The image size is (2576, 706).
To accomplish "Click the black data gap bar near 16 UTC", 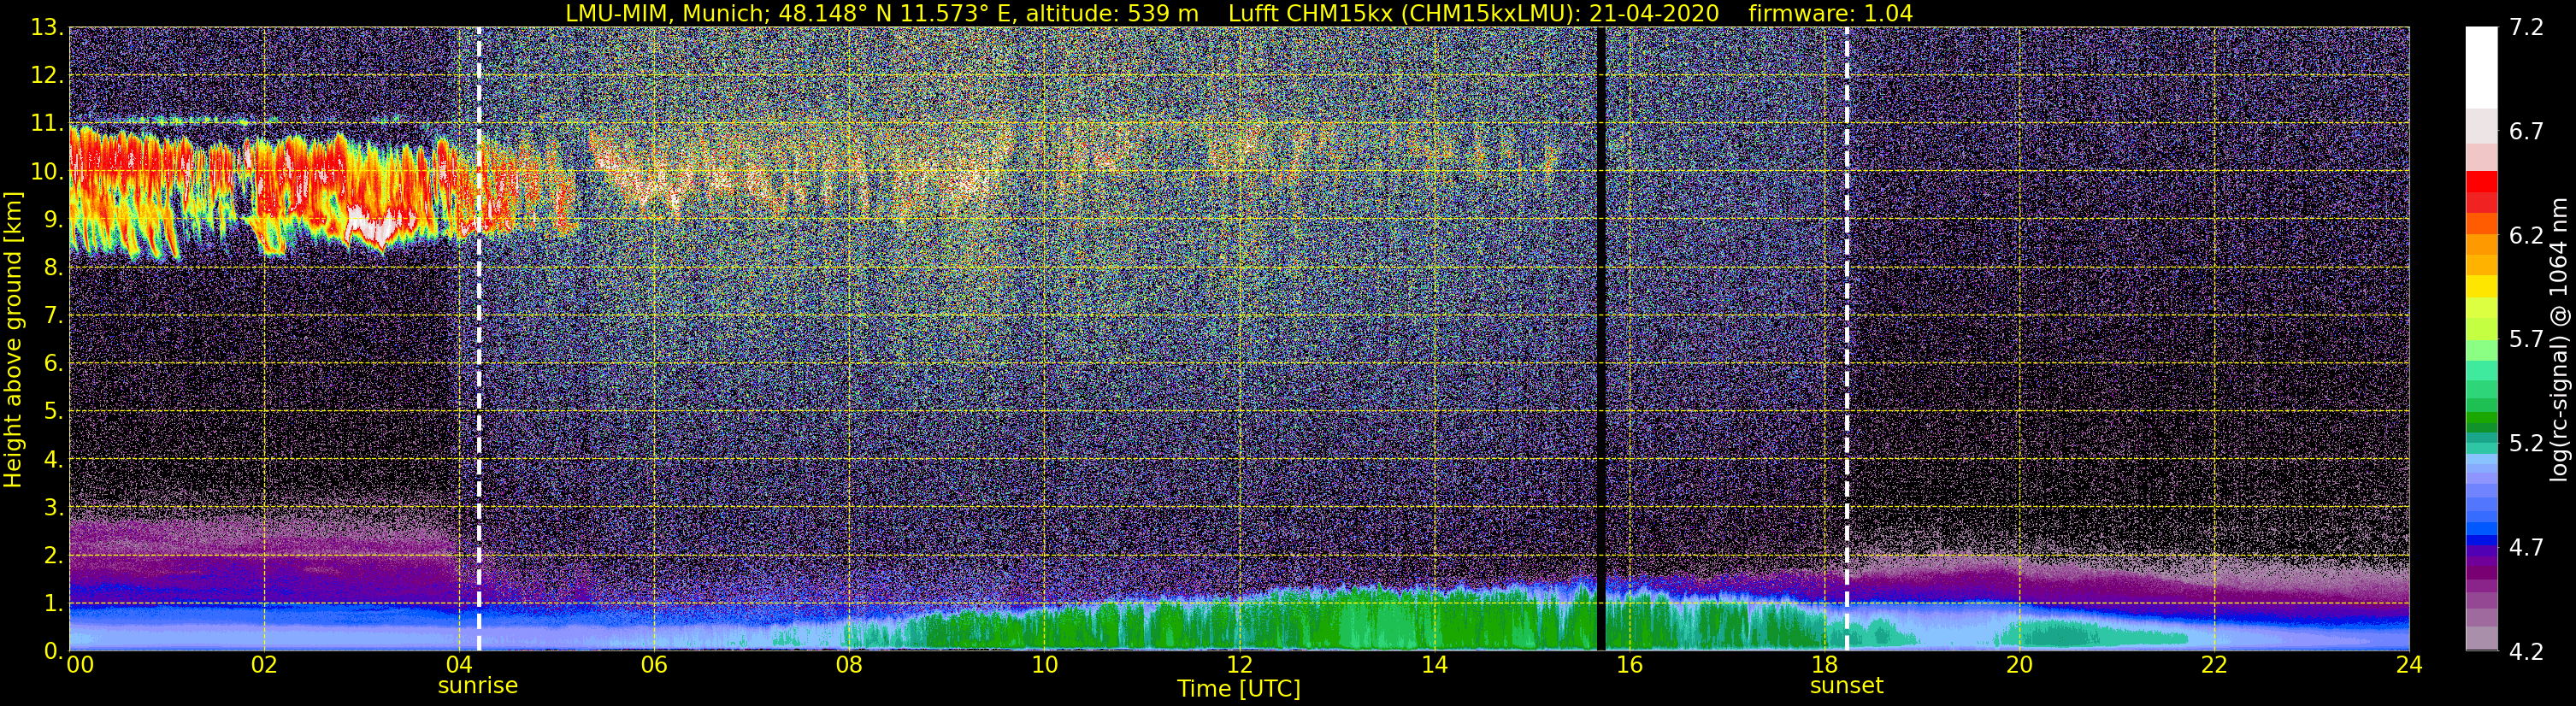I will click(x=1601, y=339).
